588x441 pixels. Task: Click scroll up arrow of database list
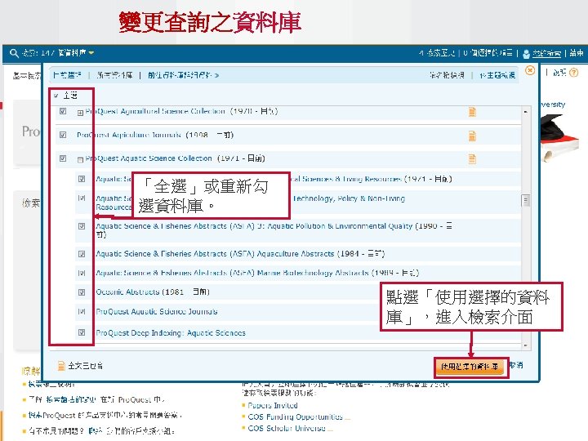tap(526, 112)
